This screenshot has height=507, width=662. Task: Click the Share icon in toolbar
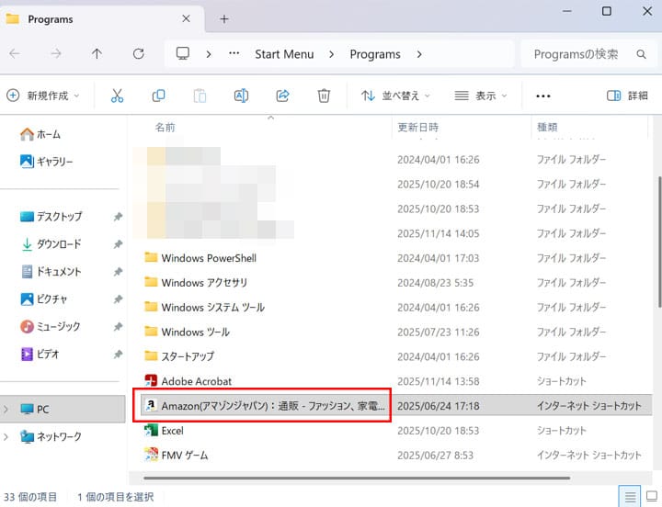(282, 96)
